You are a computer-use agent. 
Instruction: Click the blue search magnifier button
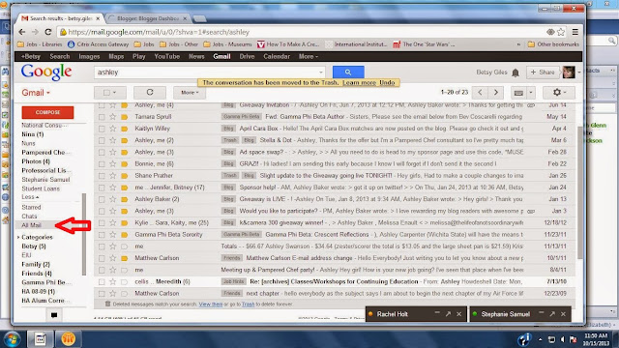tap(348, 72)
